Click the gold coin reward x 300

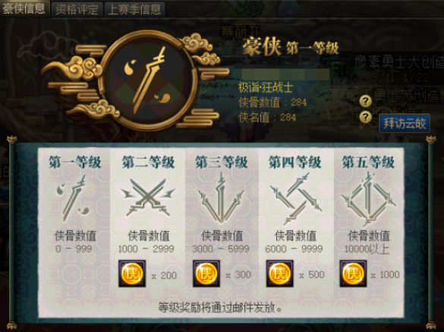tap(206, 274)
